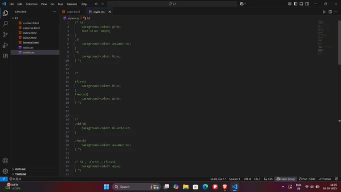
Task: Toggle the Primary Side Bar
Action: tap(295, 4)
